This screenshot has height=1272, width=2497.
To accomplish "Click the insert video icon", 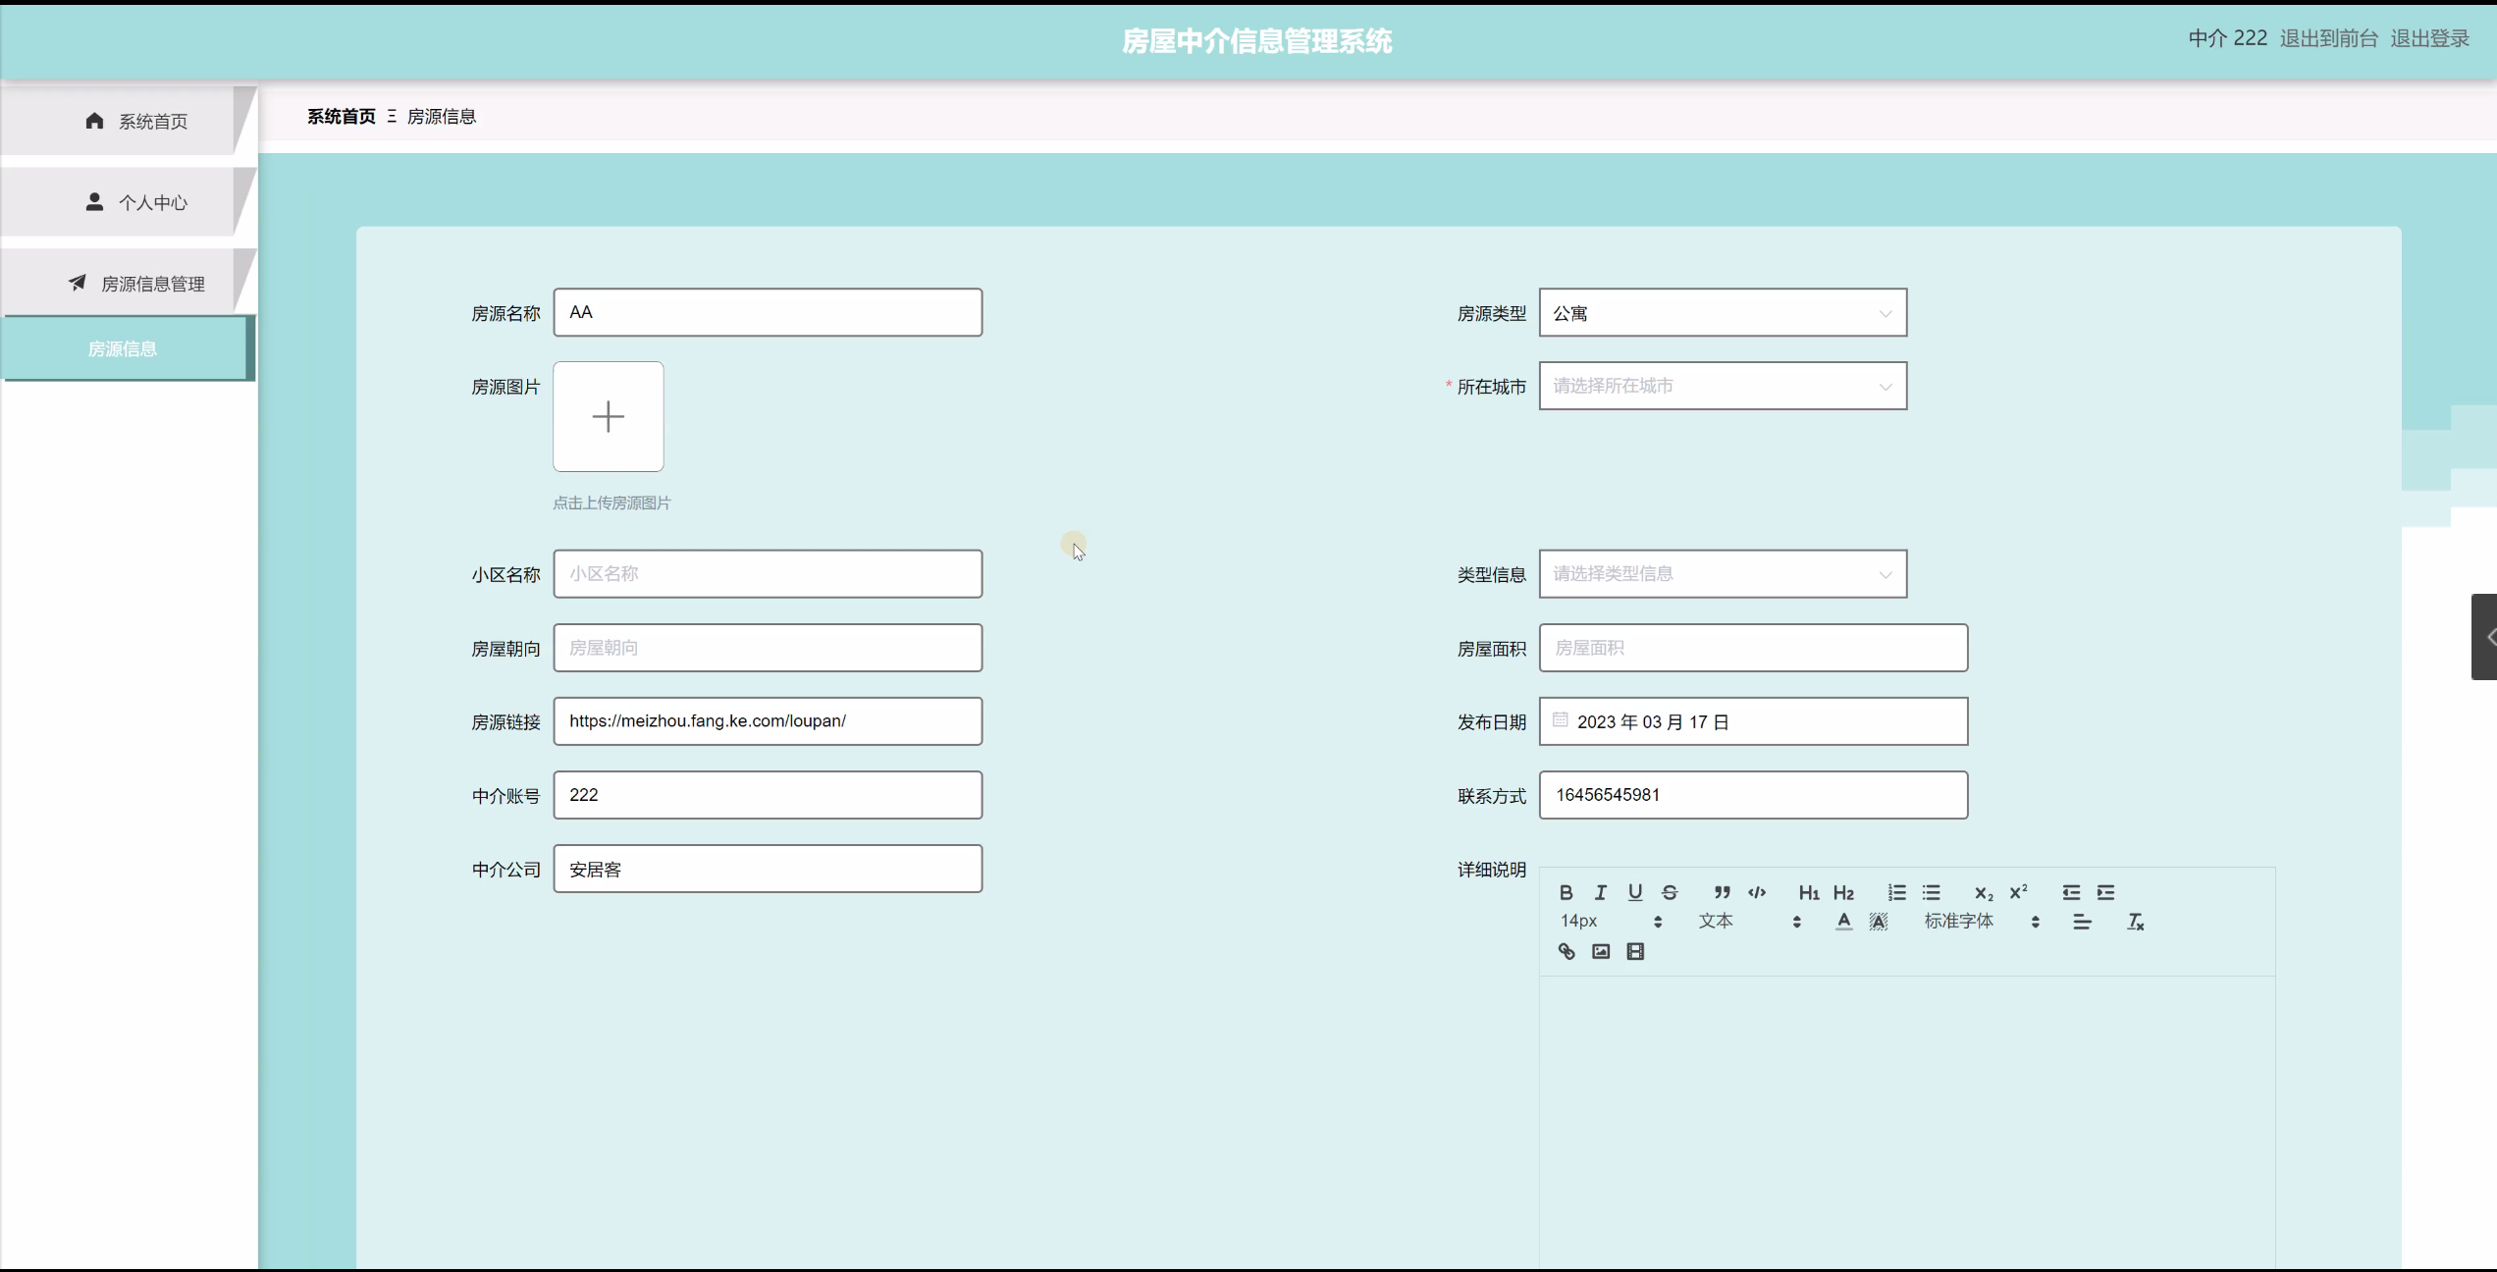I will pos(1634,951).
